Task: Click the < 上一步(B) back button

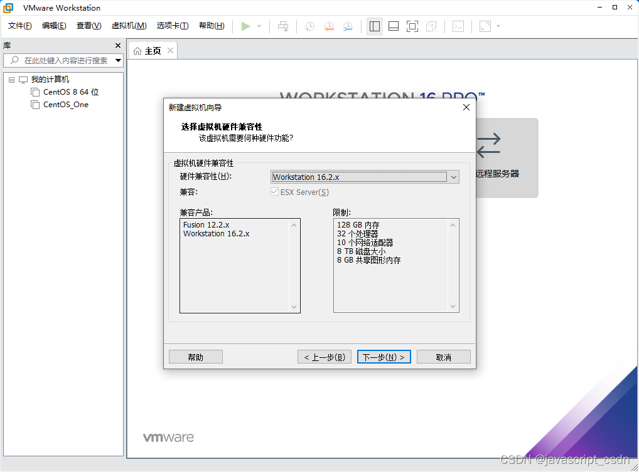Action: 325,357
